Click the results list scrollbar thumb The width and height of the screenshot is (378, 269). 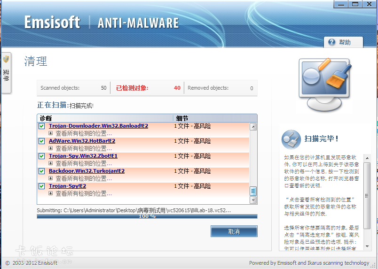(253, 191)
